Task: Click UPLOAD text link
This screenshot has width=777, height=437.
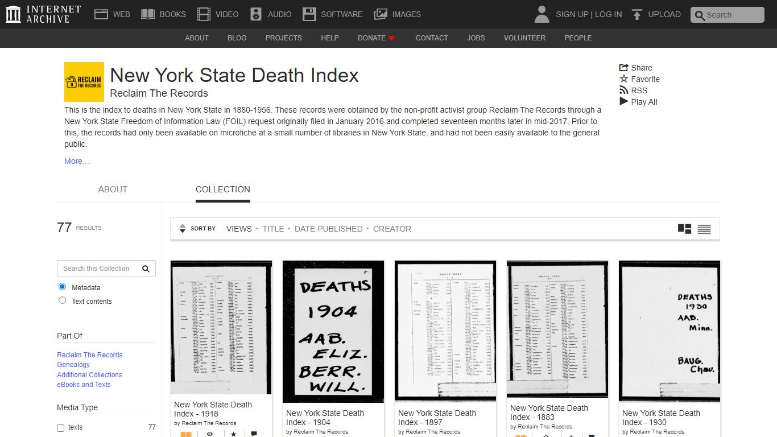Action: pos(664,14)
